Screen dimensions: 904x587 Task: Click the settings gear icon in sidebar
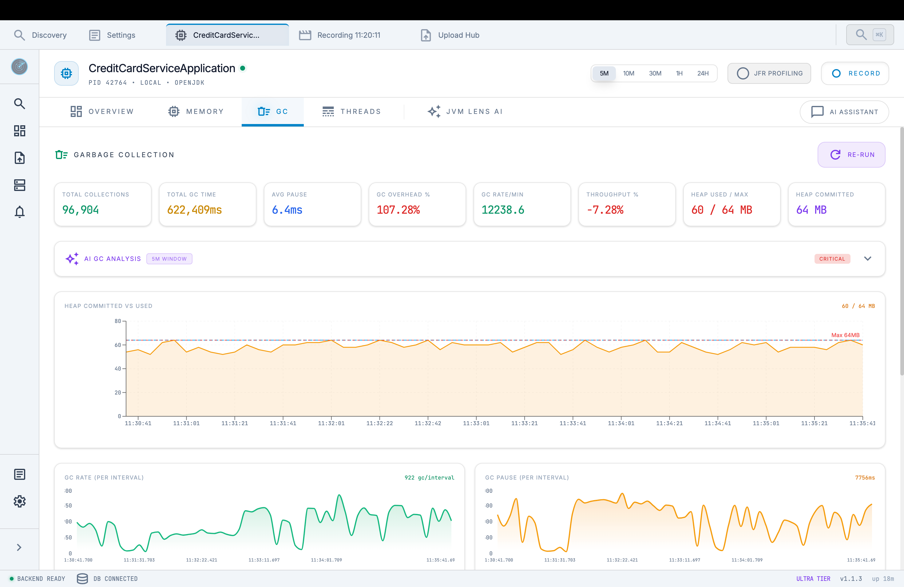[x=19, y=501]
